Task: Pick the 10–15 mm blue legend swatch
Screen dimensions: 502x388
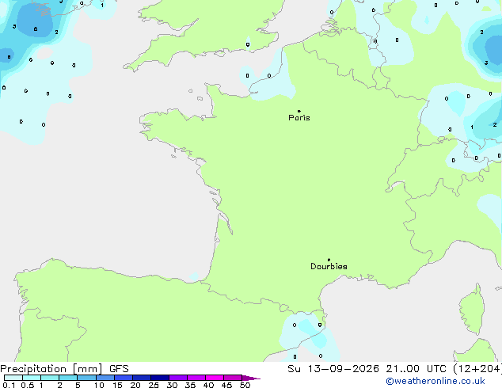Action: [x=105, y=378]
